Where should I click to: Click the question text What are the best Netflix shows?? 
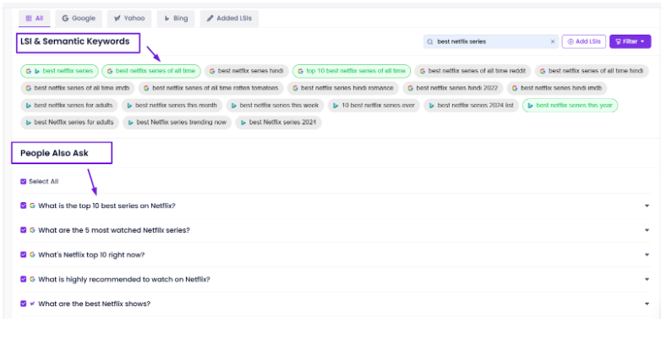coord(94,304)
